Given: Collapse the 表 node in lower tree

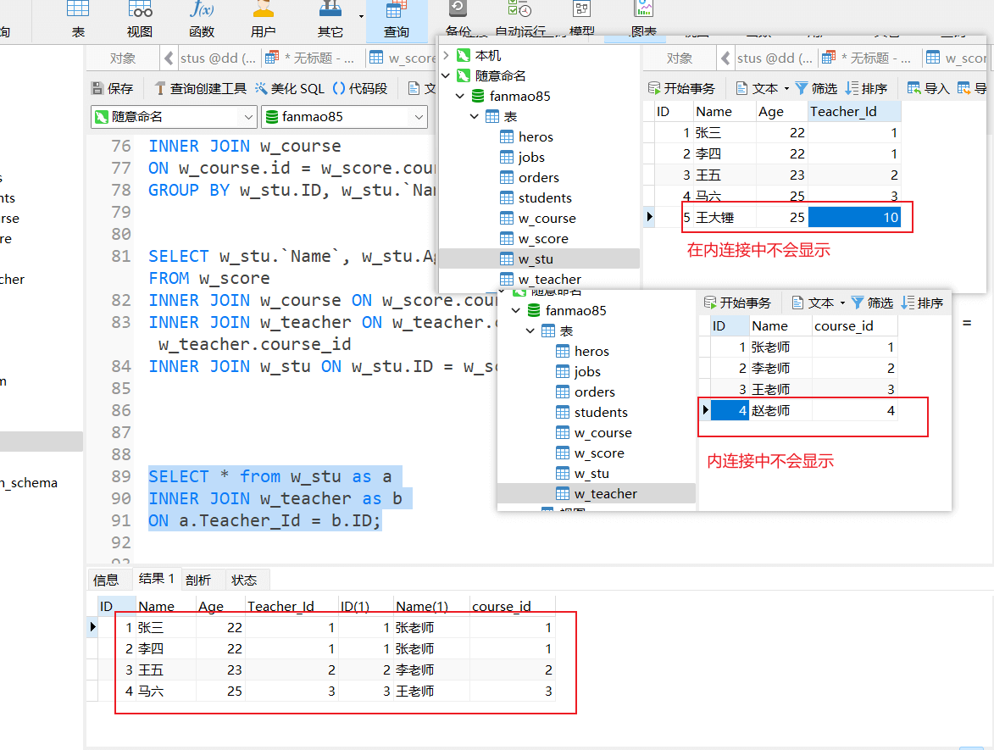Looking at the screenshot, I should coord(530,331).
